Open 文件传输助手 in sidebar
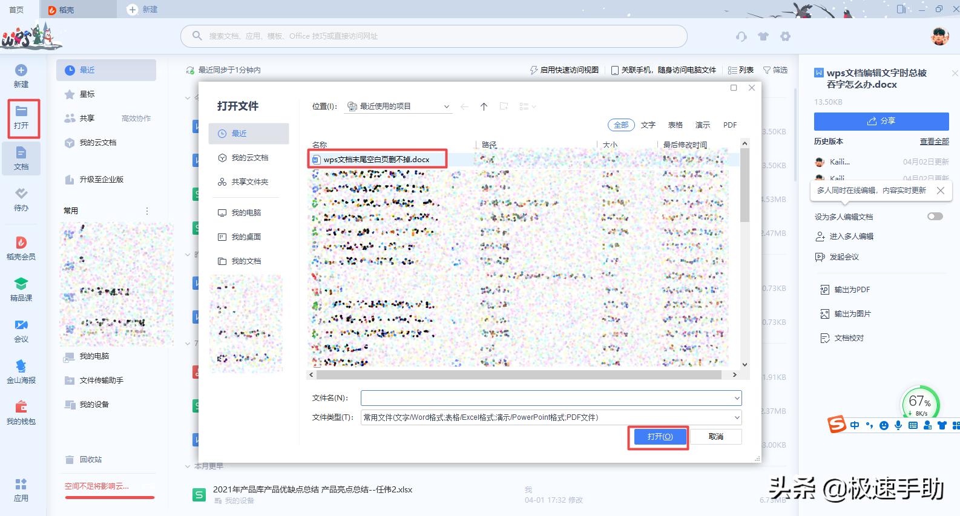The height and width of the screenshot is (516, 960). tap(94, 380)
